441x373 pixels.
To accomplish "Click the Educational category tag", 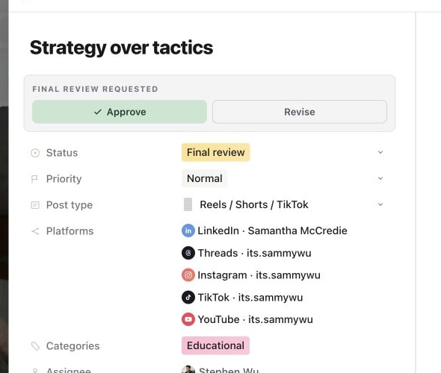I will (215, 345).
